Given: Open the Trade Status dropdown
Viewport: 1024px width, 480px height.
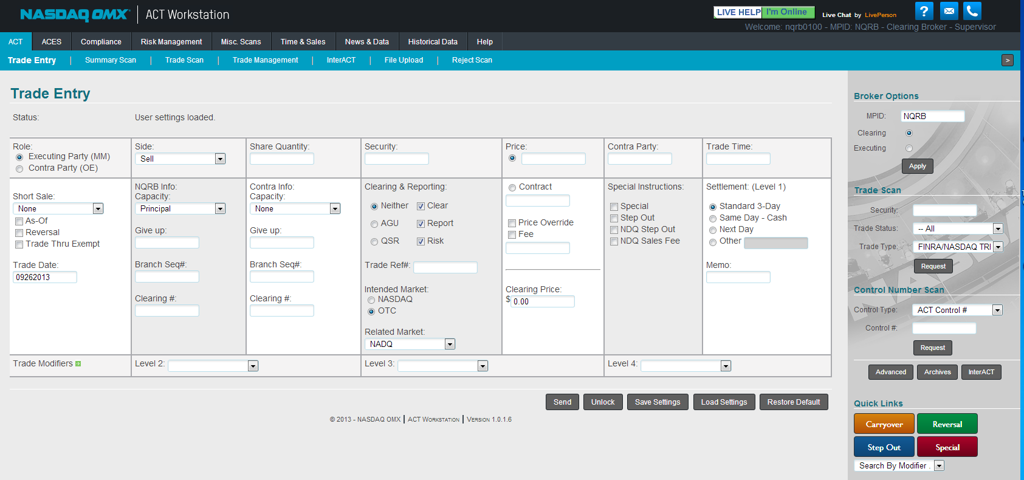Looking at the screenshot, I should click(958, 228).
